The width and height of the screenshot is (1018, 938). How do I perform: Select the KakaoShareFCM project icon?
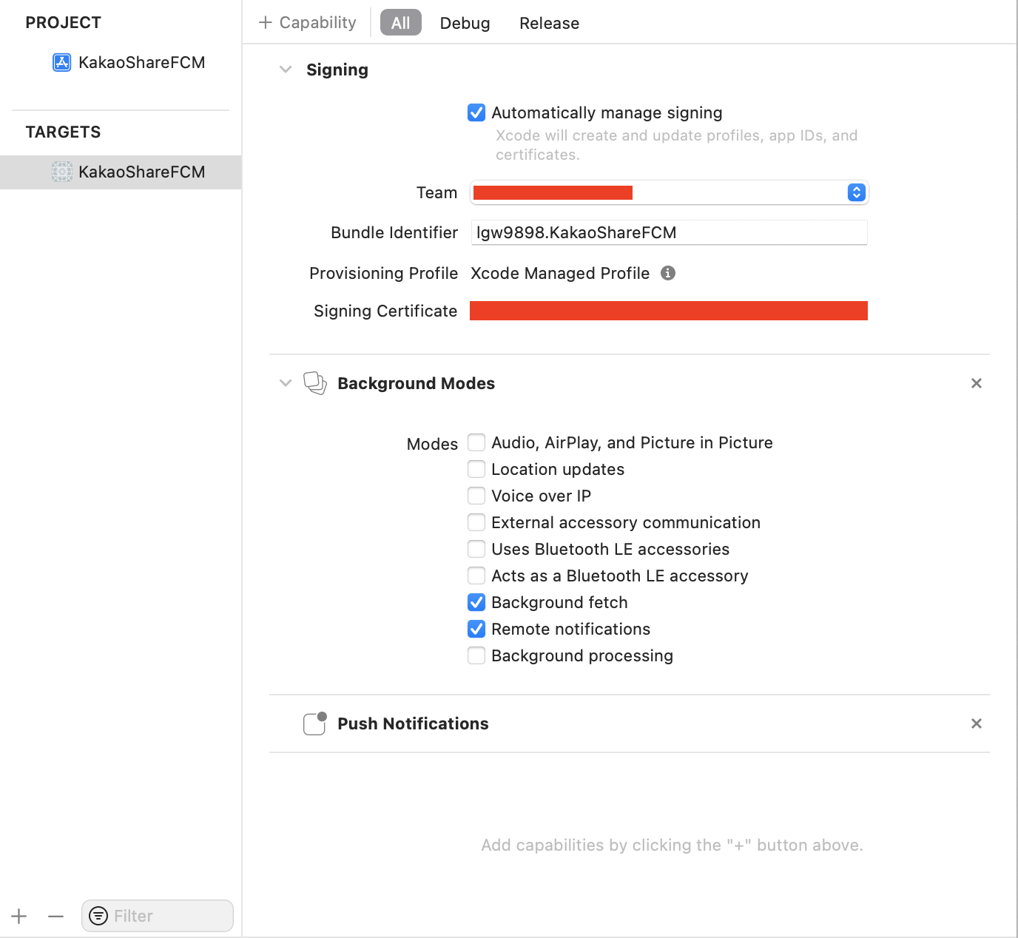point(62,62)
